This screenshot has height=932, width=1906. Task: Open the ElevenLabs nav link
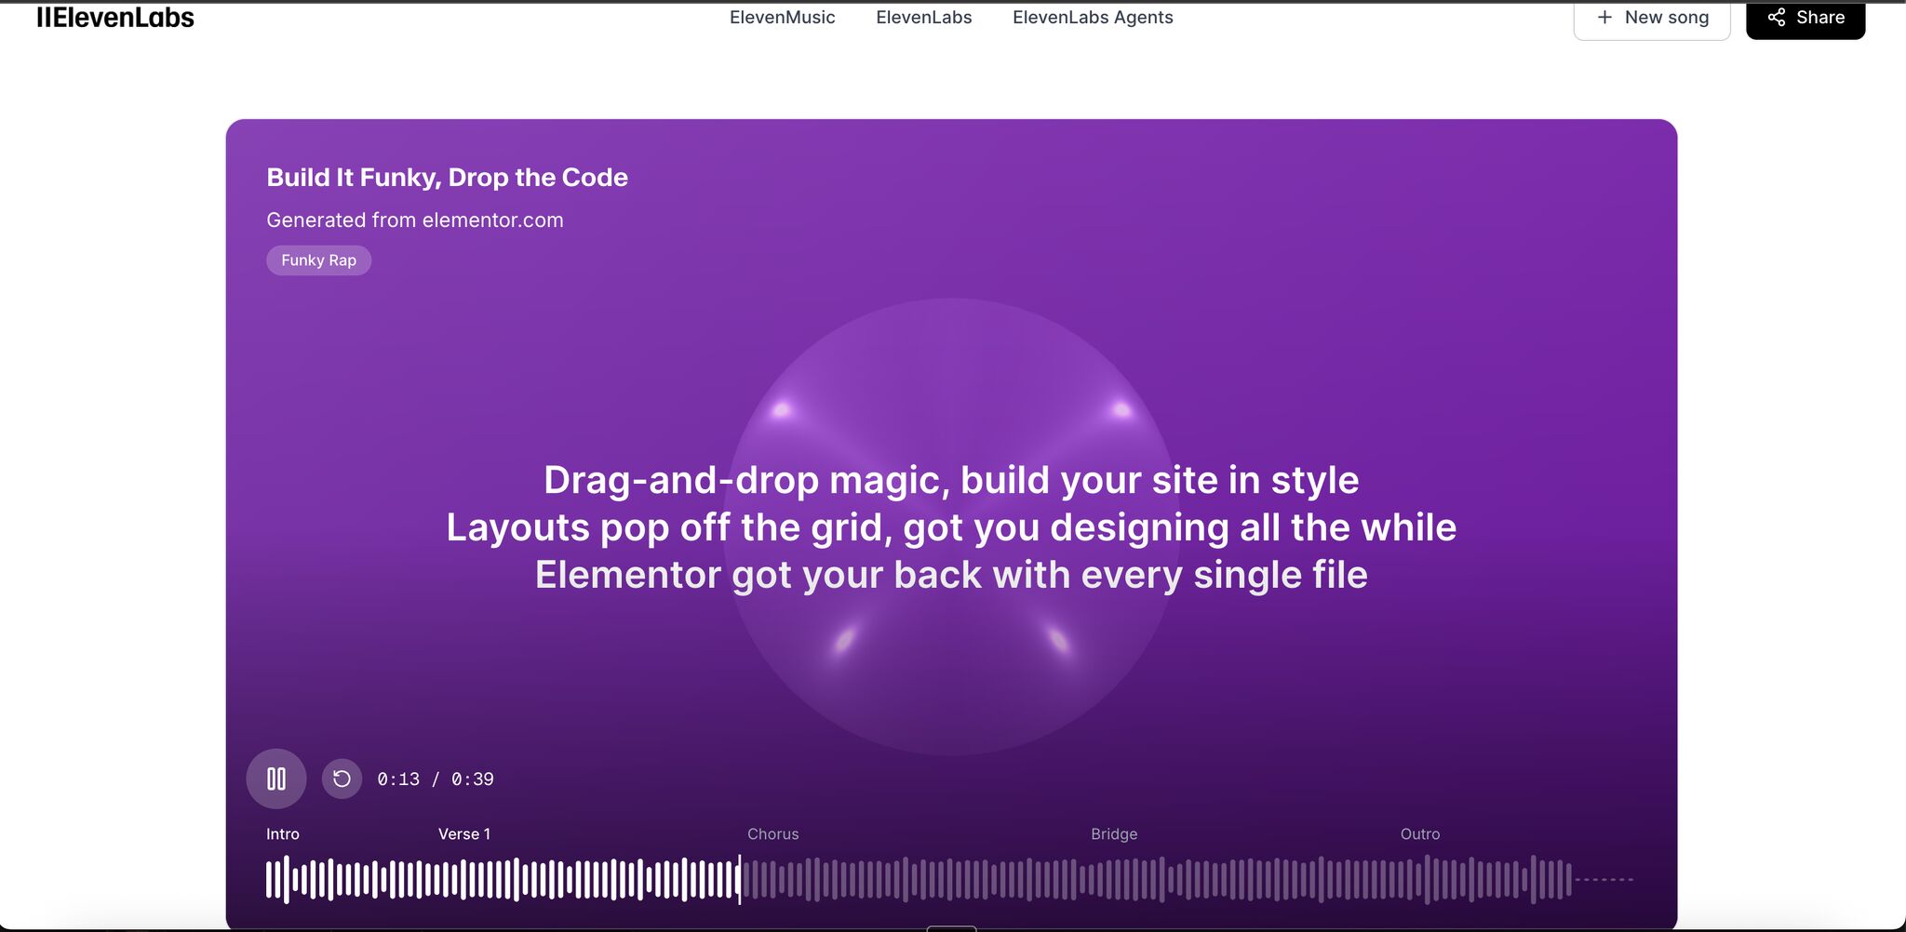(x=924, y=18)
